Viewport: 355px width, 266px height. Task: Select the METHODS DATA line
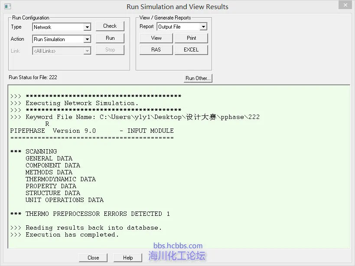click(x=49, y=172)
